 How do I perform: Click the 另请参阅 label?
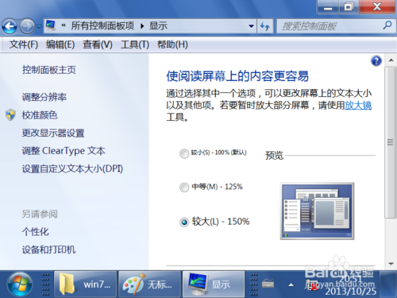point(40,214)
